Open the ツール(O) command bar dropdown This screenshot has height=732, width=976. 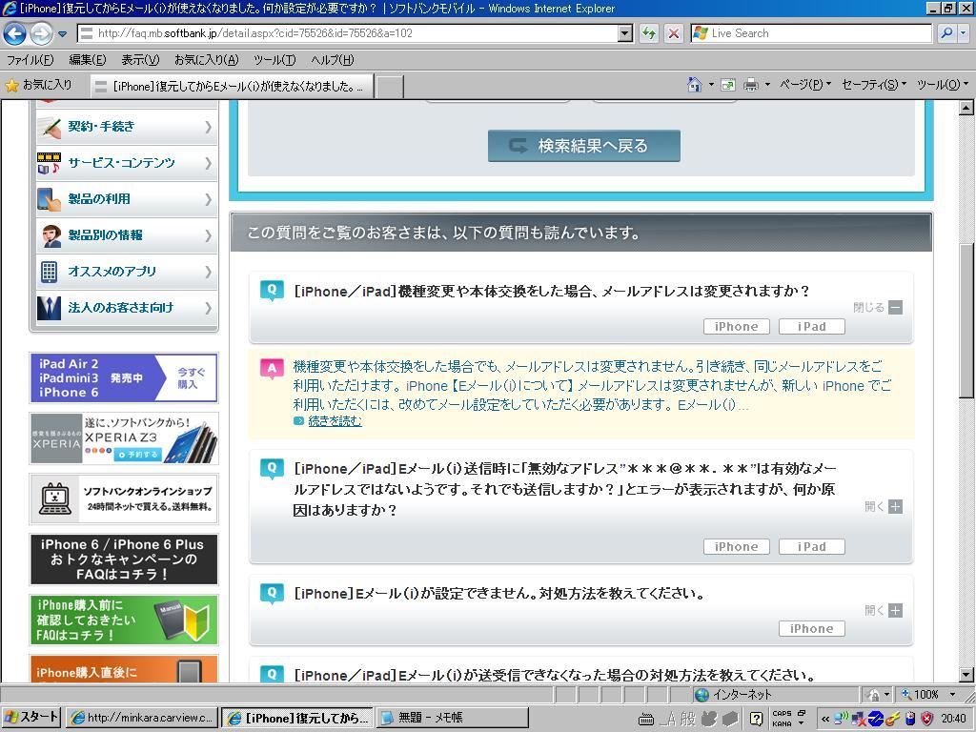[943, 85]
